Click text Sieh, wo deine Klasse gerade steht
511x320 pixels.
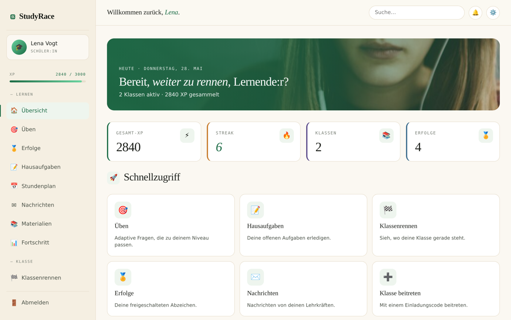click(x=422, y=238)
